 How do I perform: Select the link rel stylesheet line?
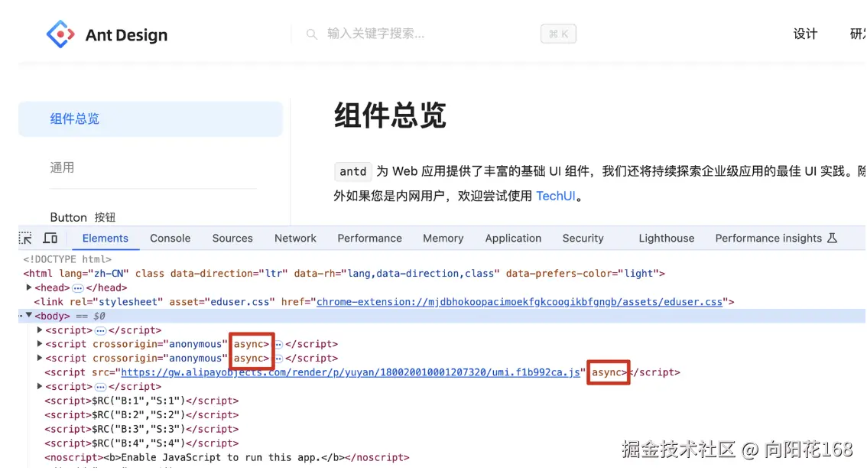[384, 302]
